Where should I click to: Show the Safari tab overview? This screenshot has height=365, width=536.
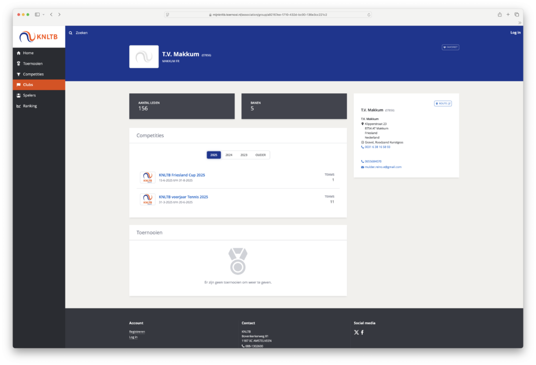tap(516, 15)
